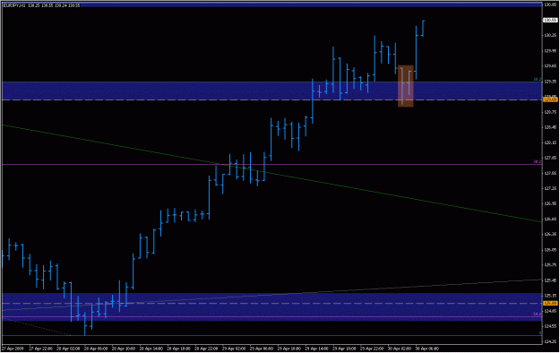Image resolution: width=560 pixels, height=353 pixels.
Task: Click the 128.75 price axis label
Action: 550,112
